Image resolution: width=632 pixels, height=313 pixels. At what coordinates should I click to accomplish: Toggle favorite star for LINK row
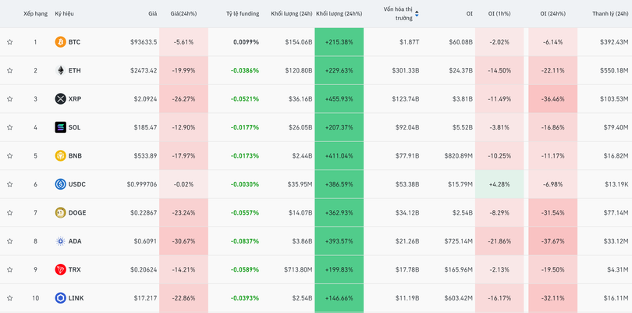pos(10,298)
